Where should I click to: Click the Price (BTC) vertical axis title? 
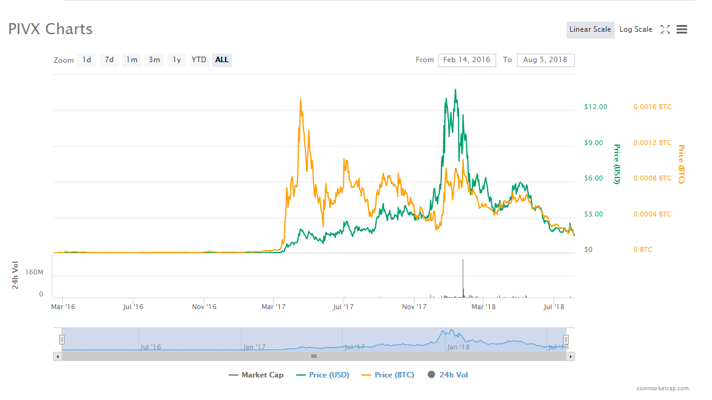pyautogui.click(x=681, y=165)
